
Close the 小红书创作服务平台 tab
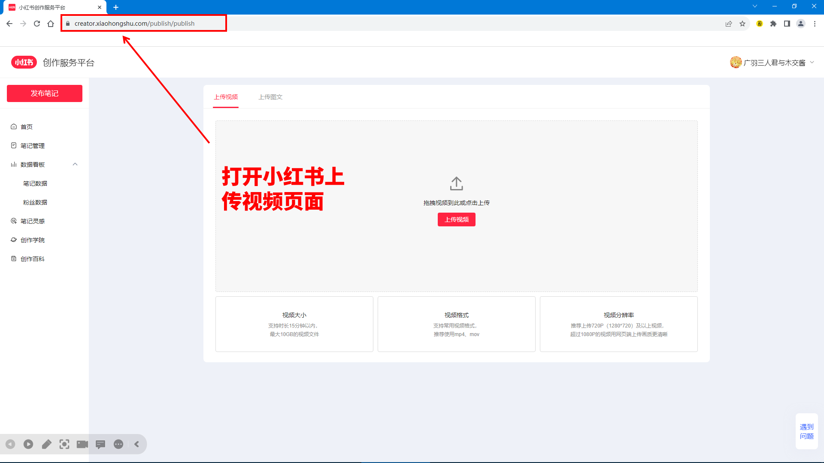click(x=100, y=7)
